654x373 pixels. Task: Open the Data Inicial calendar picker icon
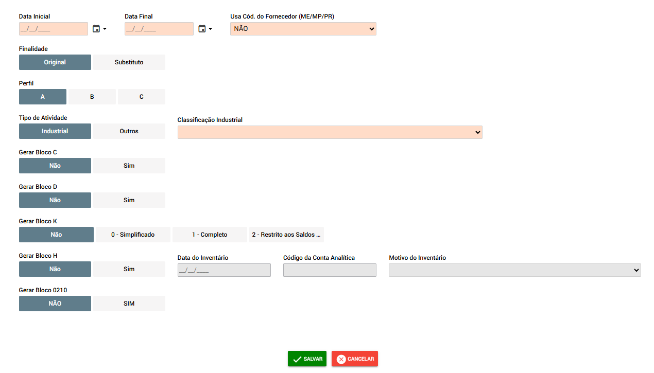96,29
